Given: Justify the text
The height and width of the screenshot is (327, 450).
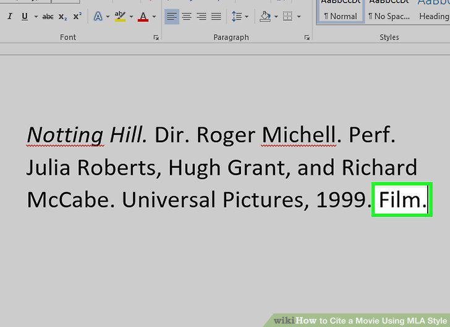Looking at the screenshot, I should click(216, 16).
